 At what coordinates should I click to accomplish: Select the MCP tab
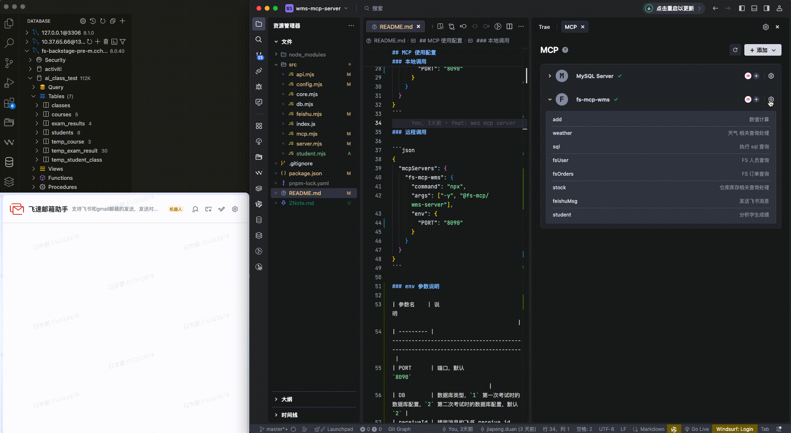point(571,27)
